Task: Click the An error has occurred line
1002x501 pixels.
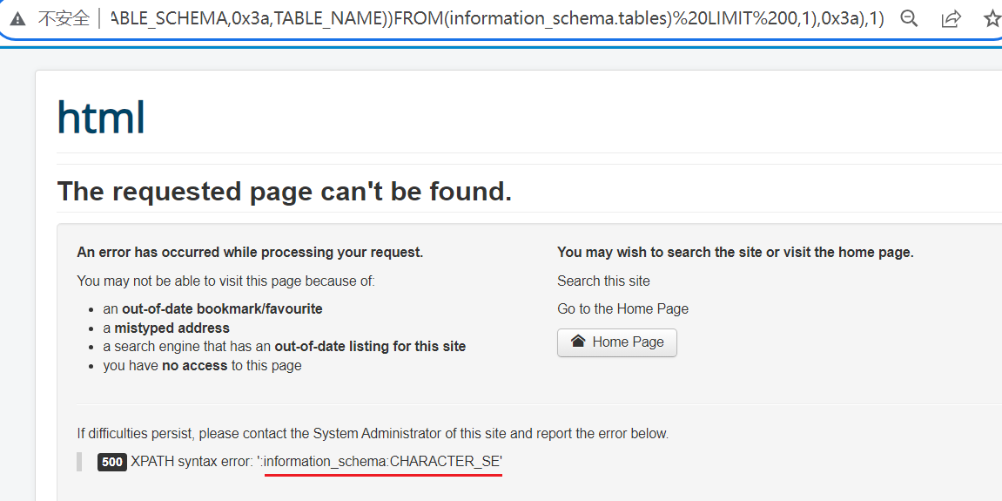Action: pos(250,252)
